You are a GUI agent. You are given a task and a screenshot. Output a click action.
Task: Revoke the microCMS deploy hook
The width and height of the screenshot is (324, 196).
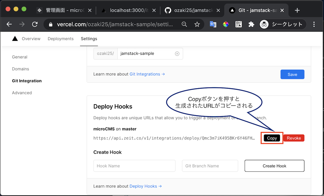tap(294, 138)
